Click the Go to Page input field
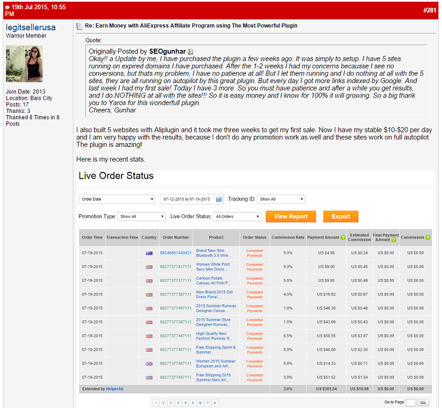442x408 pixels. point(410,403)
